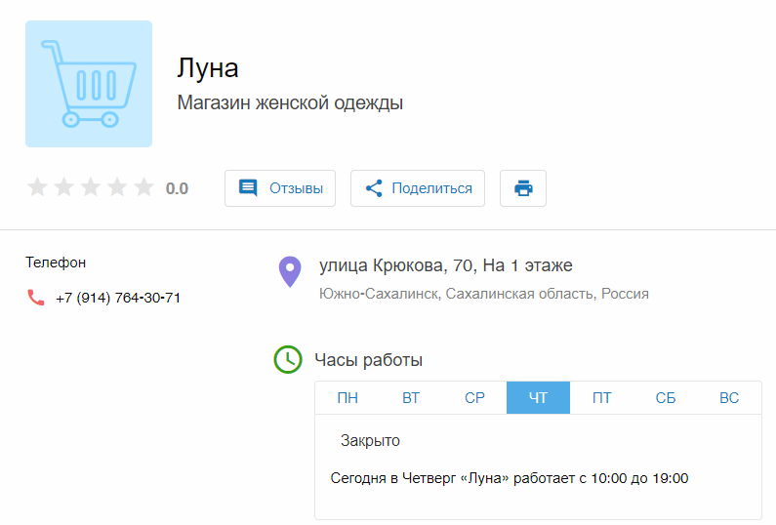Viewport: 776px width, 525px height.
Task: Select the СБ tab
Action: (666, 398)
